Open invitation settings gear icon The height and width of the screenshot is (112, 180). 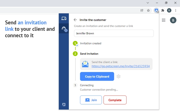pyautogui.click(x=118, y=76)
